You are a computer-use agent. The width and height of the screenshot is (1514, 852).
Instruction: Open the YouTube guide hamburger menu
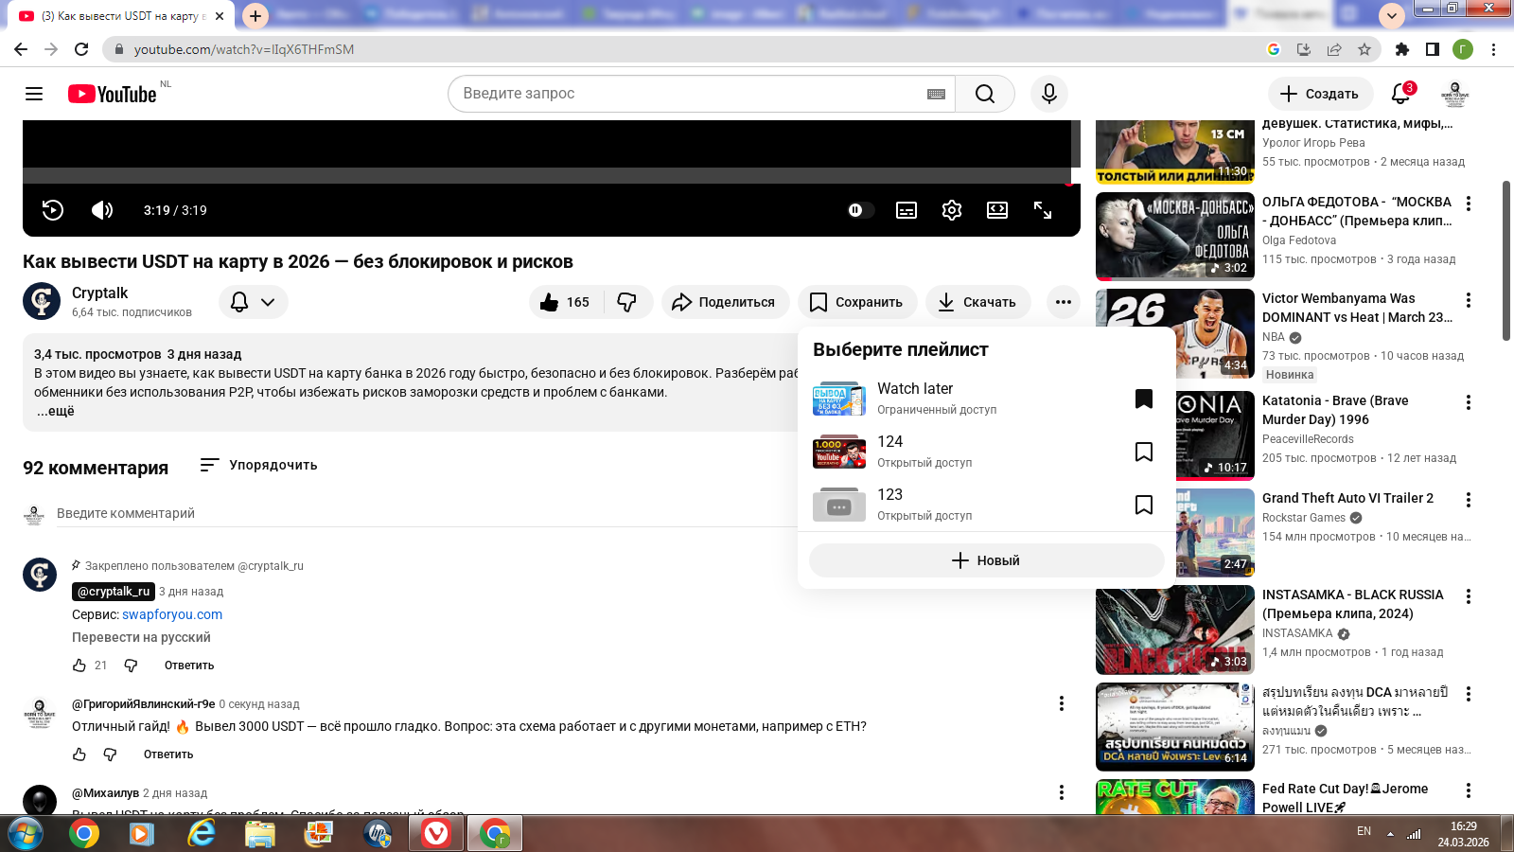click(x=34, y=94)
